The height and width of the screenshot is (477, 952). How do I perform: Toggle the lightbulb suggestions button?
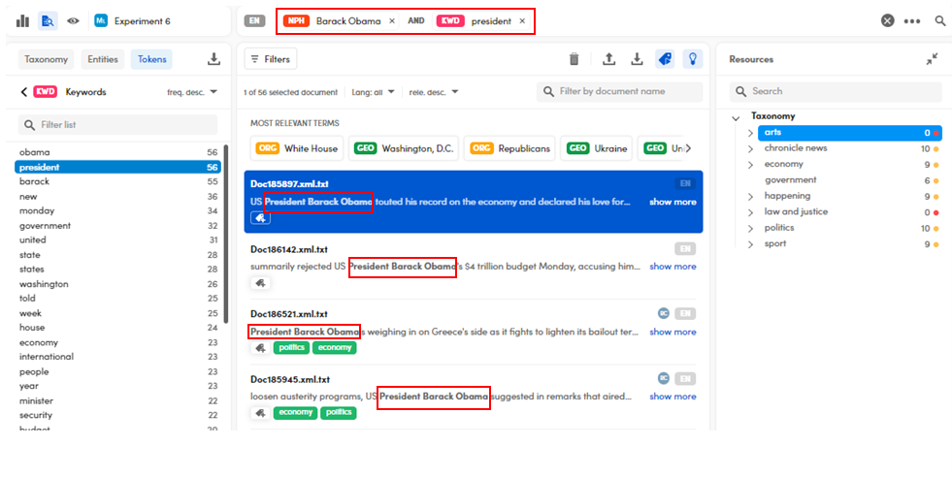click(x=692, y=59)
